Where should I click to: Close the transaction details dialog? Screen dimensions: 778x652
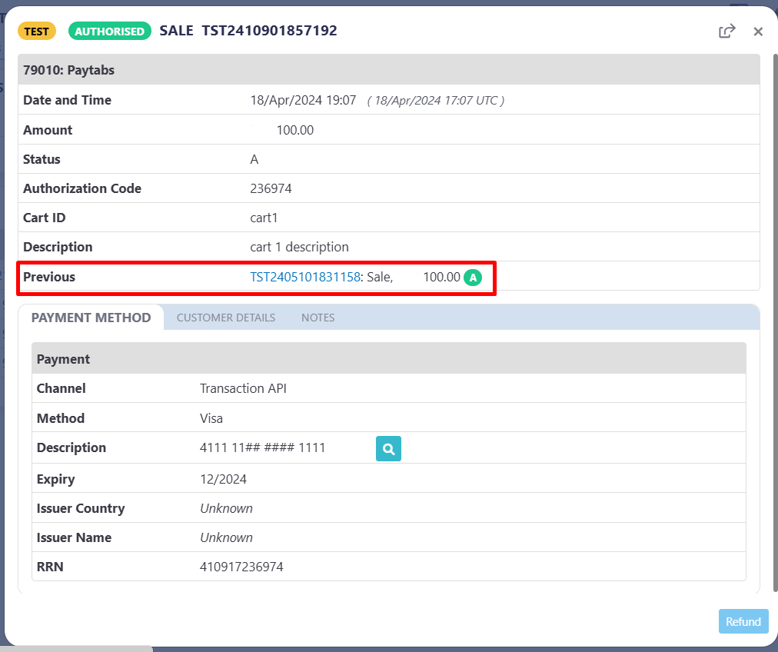click(x=758, y=32)
